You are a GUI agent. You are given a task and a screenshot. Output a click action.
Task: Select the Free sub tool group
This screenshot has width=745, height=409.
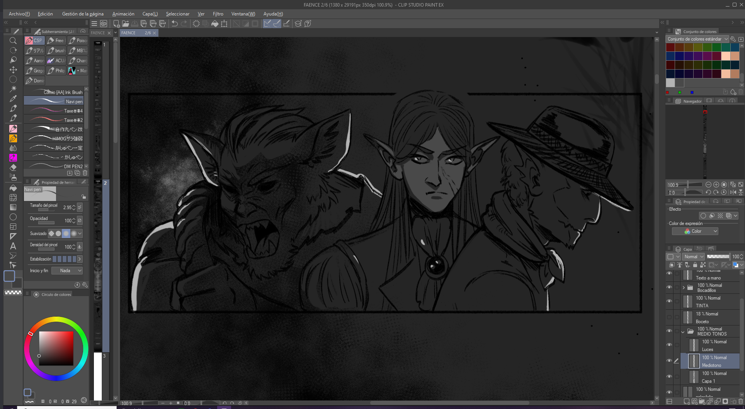point(56,40)
